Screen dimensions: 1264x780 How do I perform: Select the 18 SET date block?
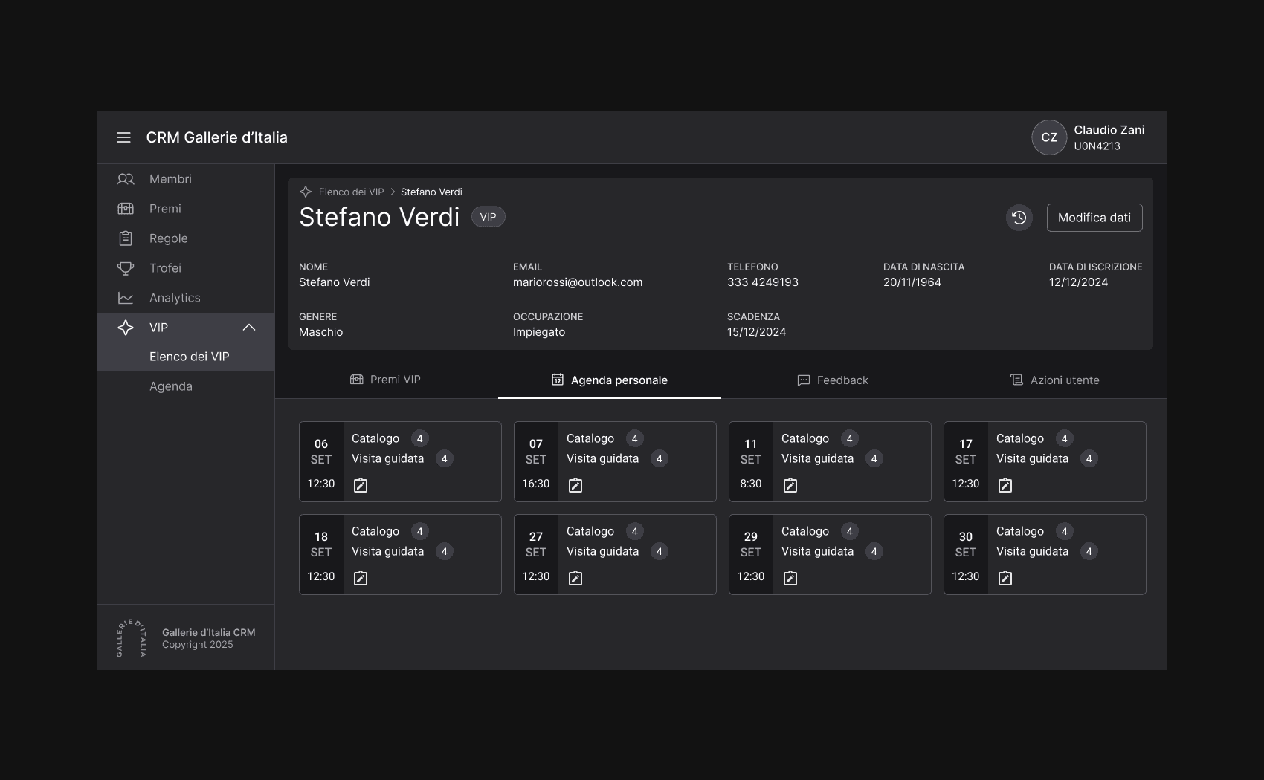pyautogui.click(x=321, y=554)
